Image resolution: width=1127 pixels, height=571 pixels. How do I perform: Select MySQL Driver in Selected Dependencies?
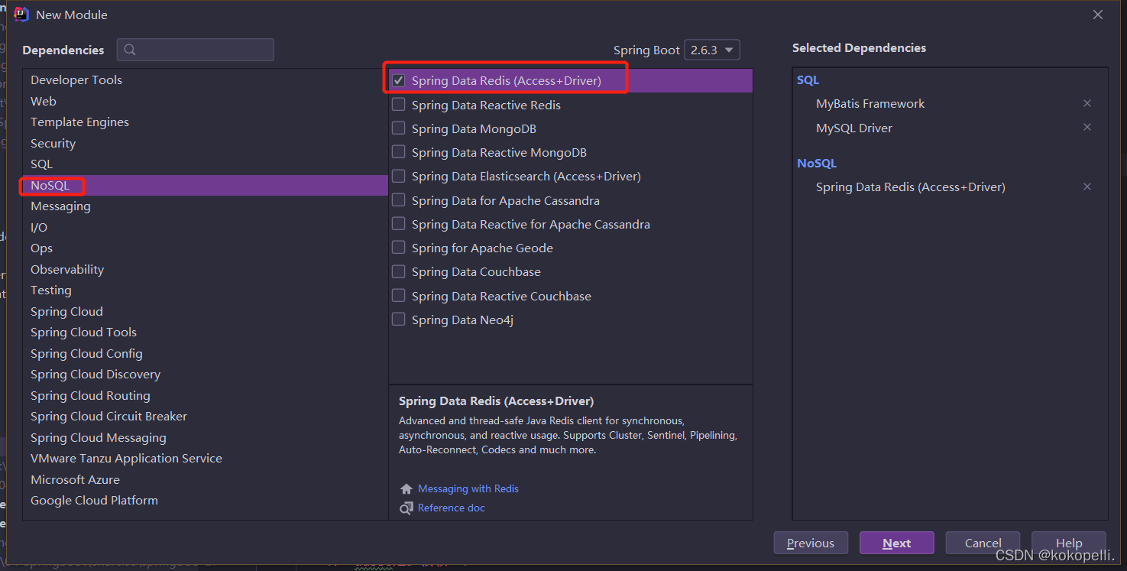[854, 128]
